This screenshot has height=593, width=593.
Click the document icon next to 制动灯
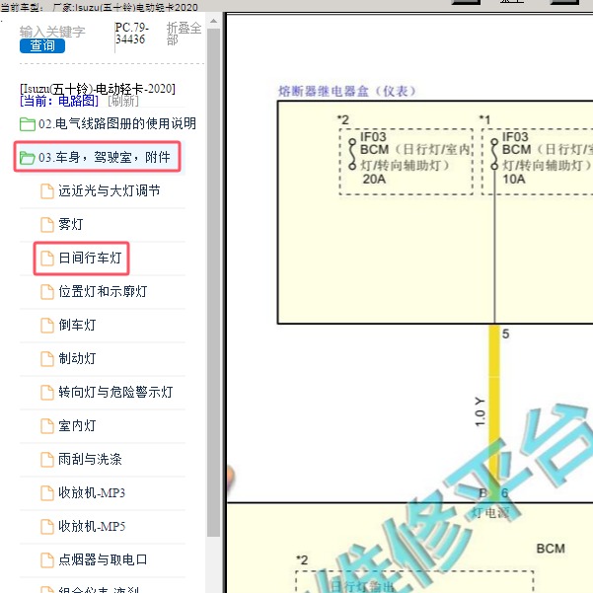coord(46,359)
